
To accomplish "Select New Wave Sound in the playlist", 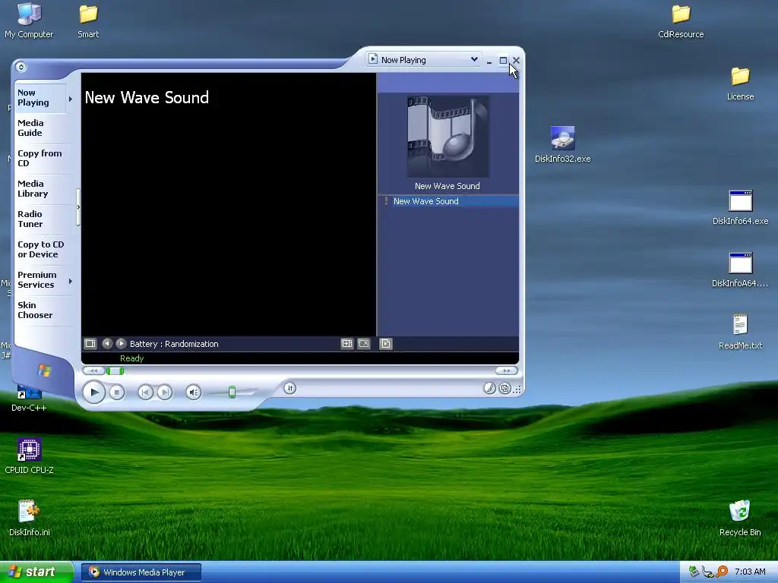I will click(449, 200).
